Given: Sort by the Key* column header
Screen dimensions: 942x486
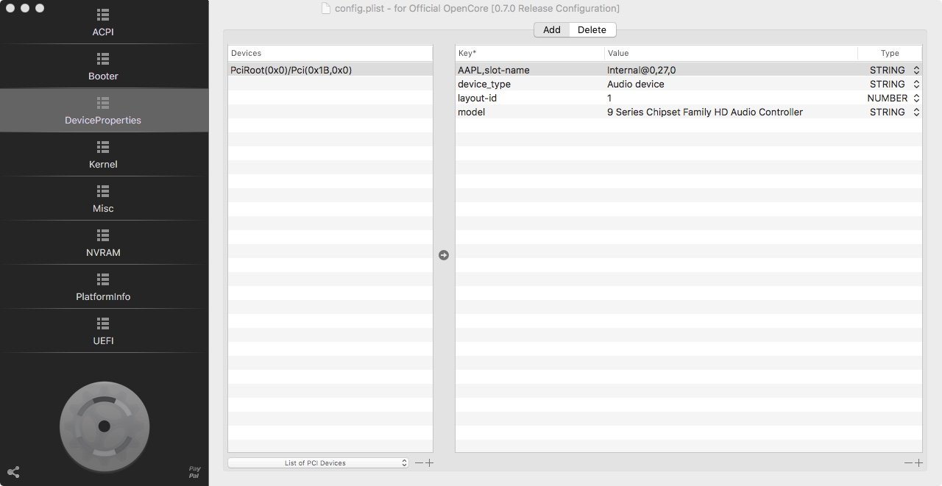Looking at the screenshot, I should point(530,53).
